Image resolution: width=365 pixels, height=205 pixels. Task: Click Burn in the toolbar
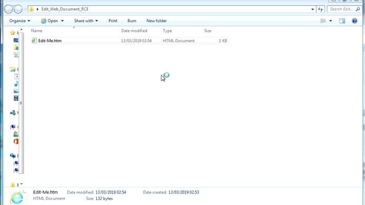(132, 21)
